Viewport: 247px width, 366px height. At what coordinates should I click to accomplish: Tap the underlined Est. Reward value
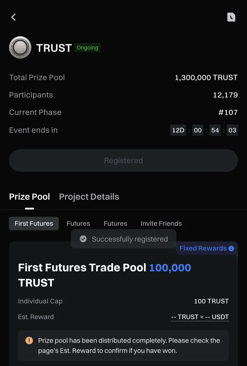(x=200, y=317)
